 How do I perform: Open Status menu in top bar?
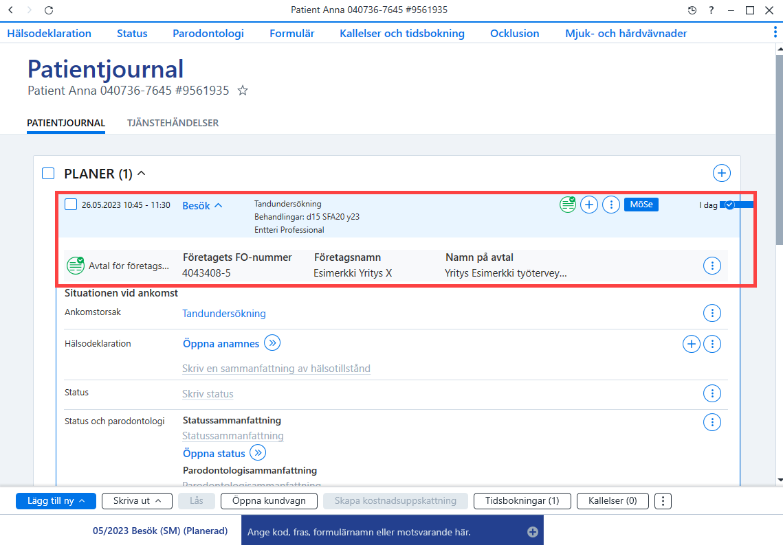pyautogui.click(x=132, y=34)
